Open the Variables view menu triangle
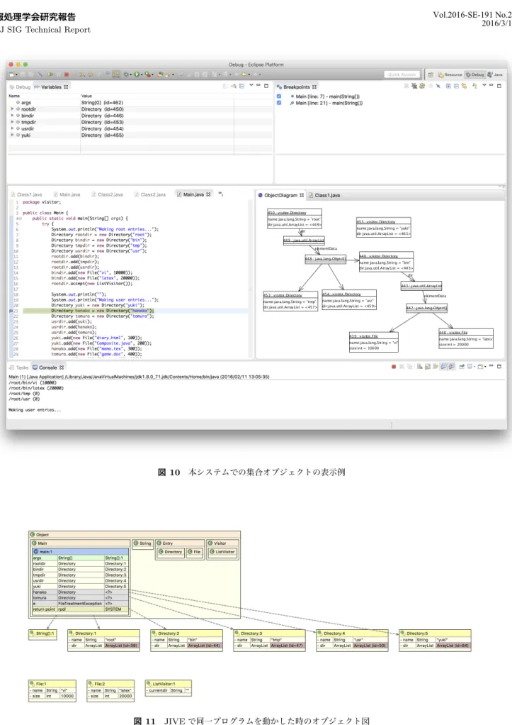The image size is (512, 725). tap(251, 85)
